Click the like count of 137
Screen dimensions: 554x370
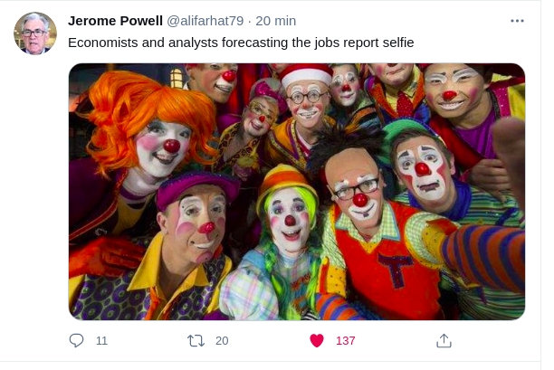[345, 341]
